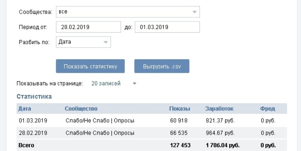Click the до date field 01.03.2019

click(167, 27)
